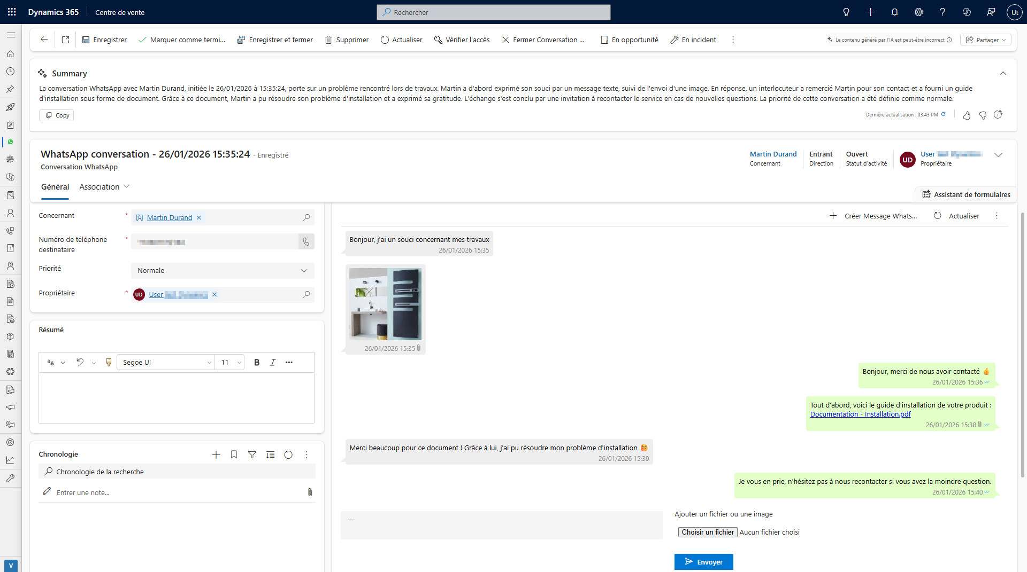
Task: Collapse the Summary panel
Action: 1003,73
